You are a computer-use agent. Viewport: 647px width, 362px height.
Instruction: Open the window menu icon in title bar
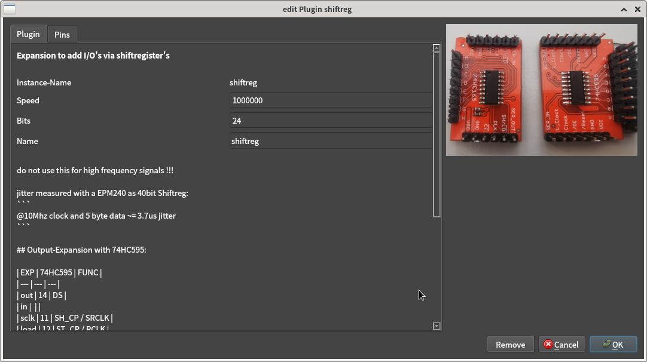pyautogui.click(x=10, y=8)
